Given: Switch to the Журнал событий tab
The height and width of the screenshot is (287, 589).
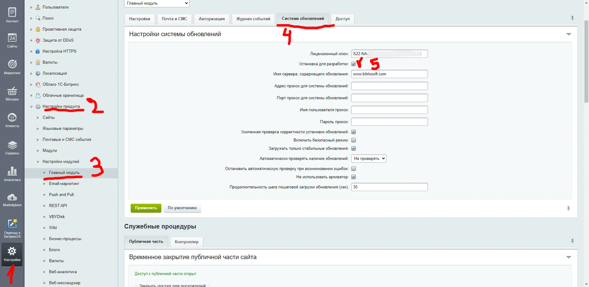Looking at the screenshot, I should 253,19.
